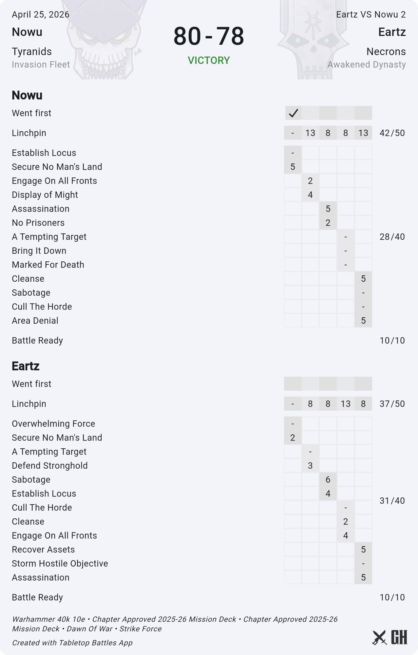418x655 pixels.
Task: Click the Storm Hostile Objective row label
Action: [60, 563]
